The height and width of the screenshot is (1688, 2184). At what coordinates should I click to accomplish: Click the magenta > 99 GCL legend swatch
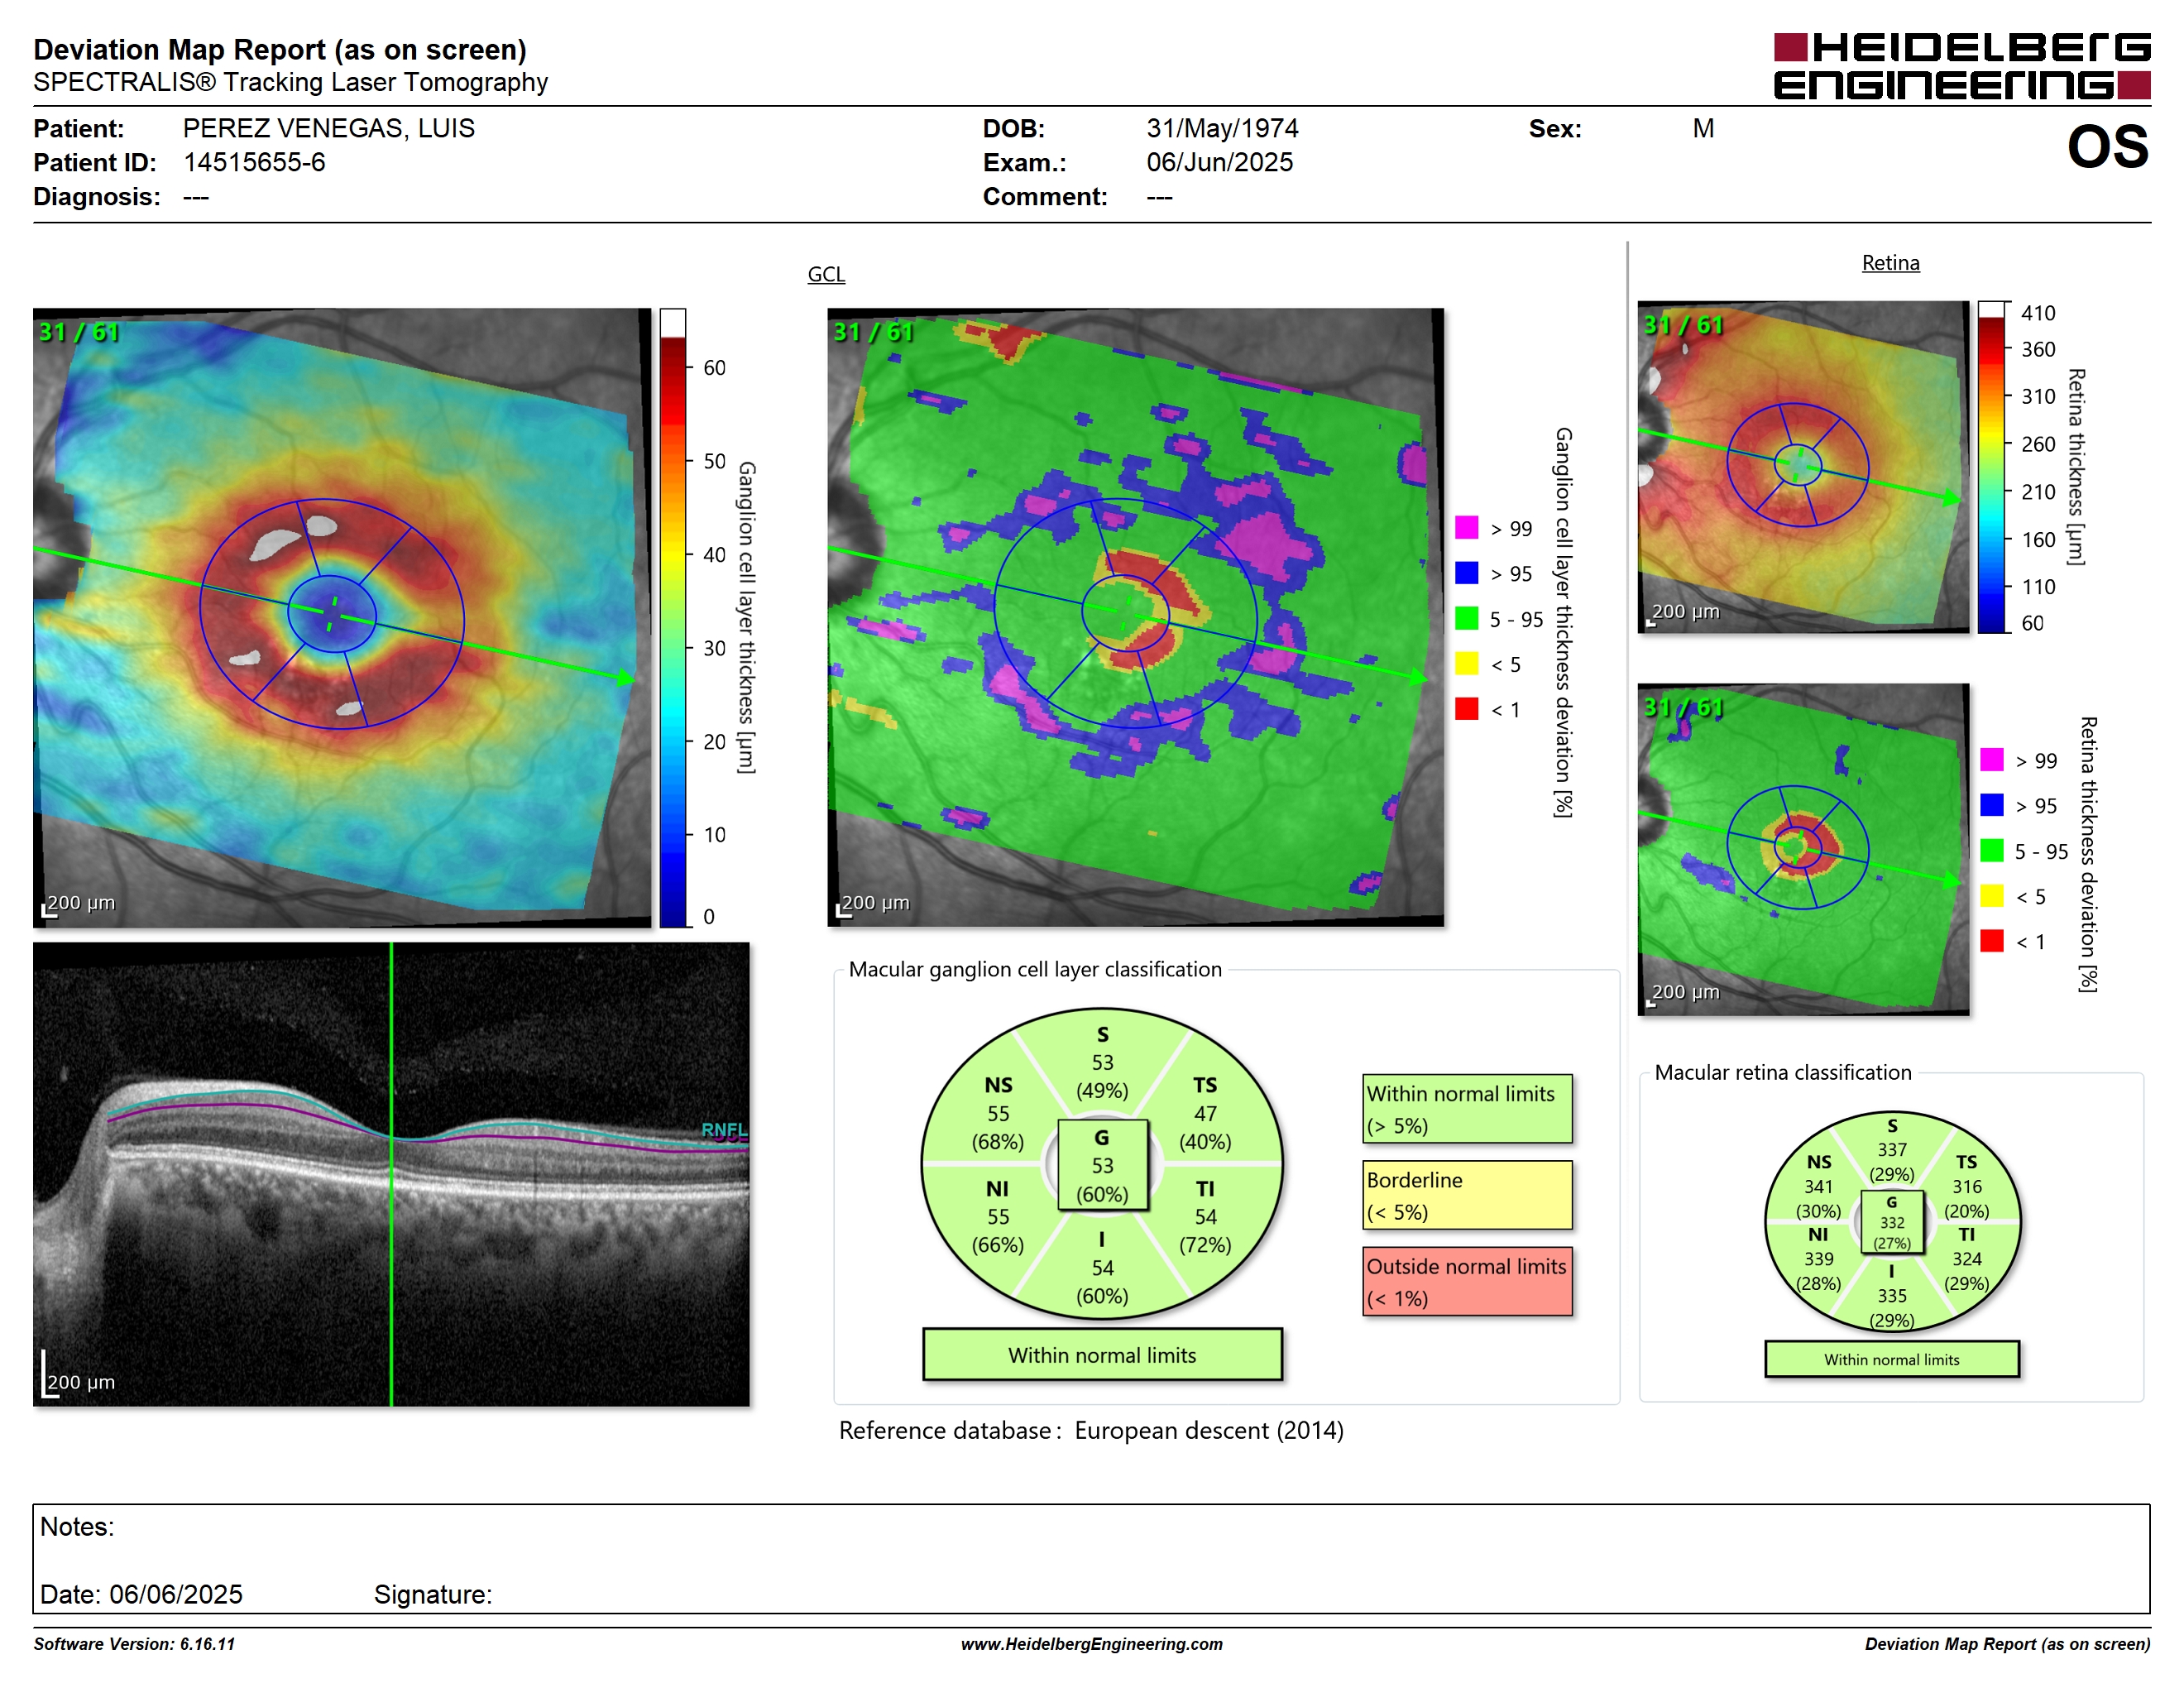click(x=1466, y=528)
